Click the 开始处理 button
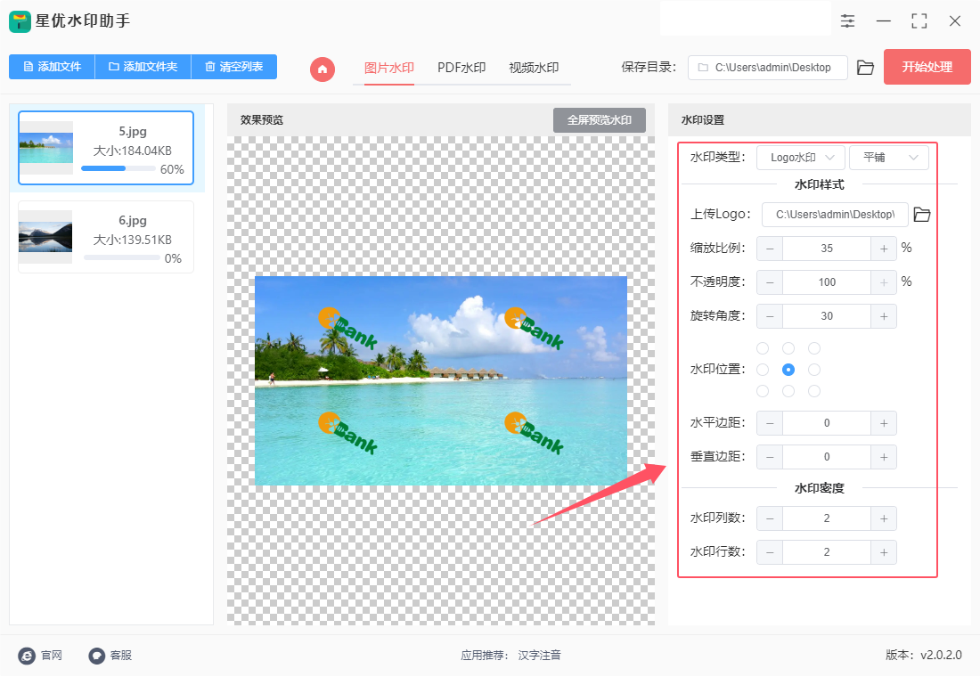The image size is (980, 677). pyautogui.click(x=927, y=67)
